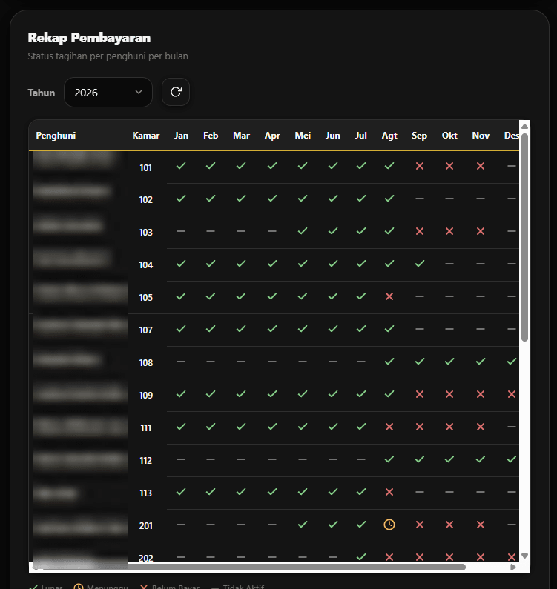Click room number 109 cell

[146, 396]
